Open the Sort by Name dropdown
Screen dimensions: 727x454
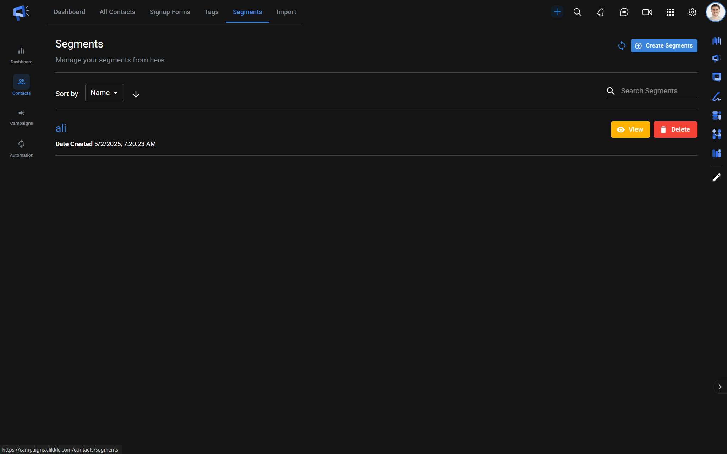tap(104, 93)
